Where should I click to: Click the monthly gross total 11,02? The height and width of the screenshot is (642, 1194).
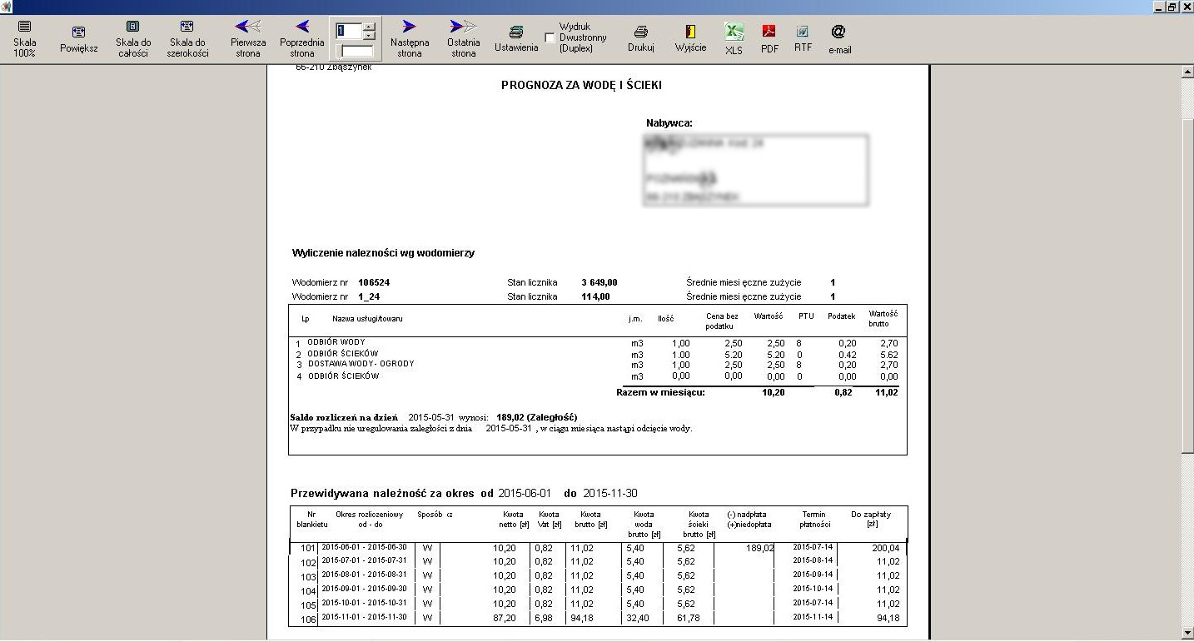click(x=887, y=392)
